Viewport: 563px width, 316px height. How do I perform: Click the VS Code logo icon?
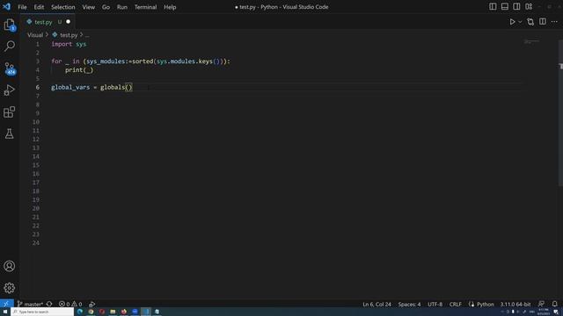pyautogui.click(x=6, y=7)
